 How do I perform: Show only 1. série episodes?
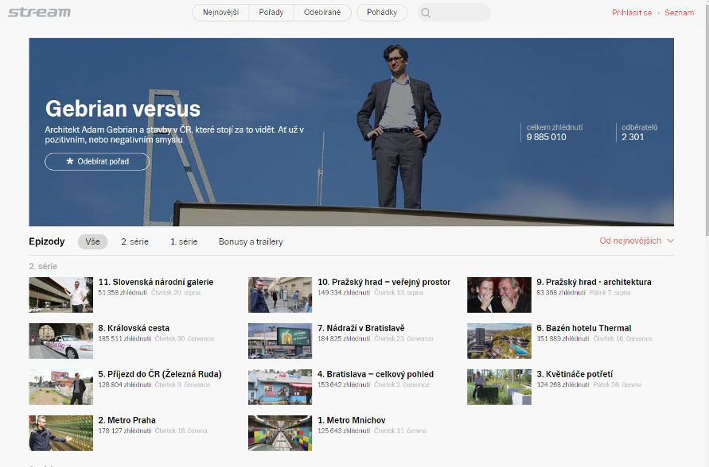point(184,241)
